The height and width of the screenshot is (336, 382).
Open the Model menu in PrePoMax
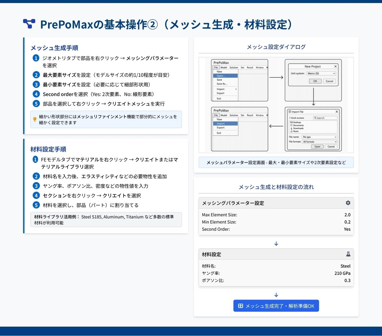(x=224, y=68)
